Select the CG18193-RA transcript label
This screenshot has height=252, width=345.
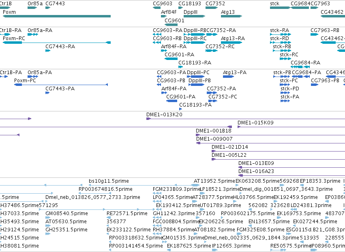pos(195,63)
